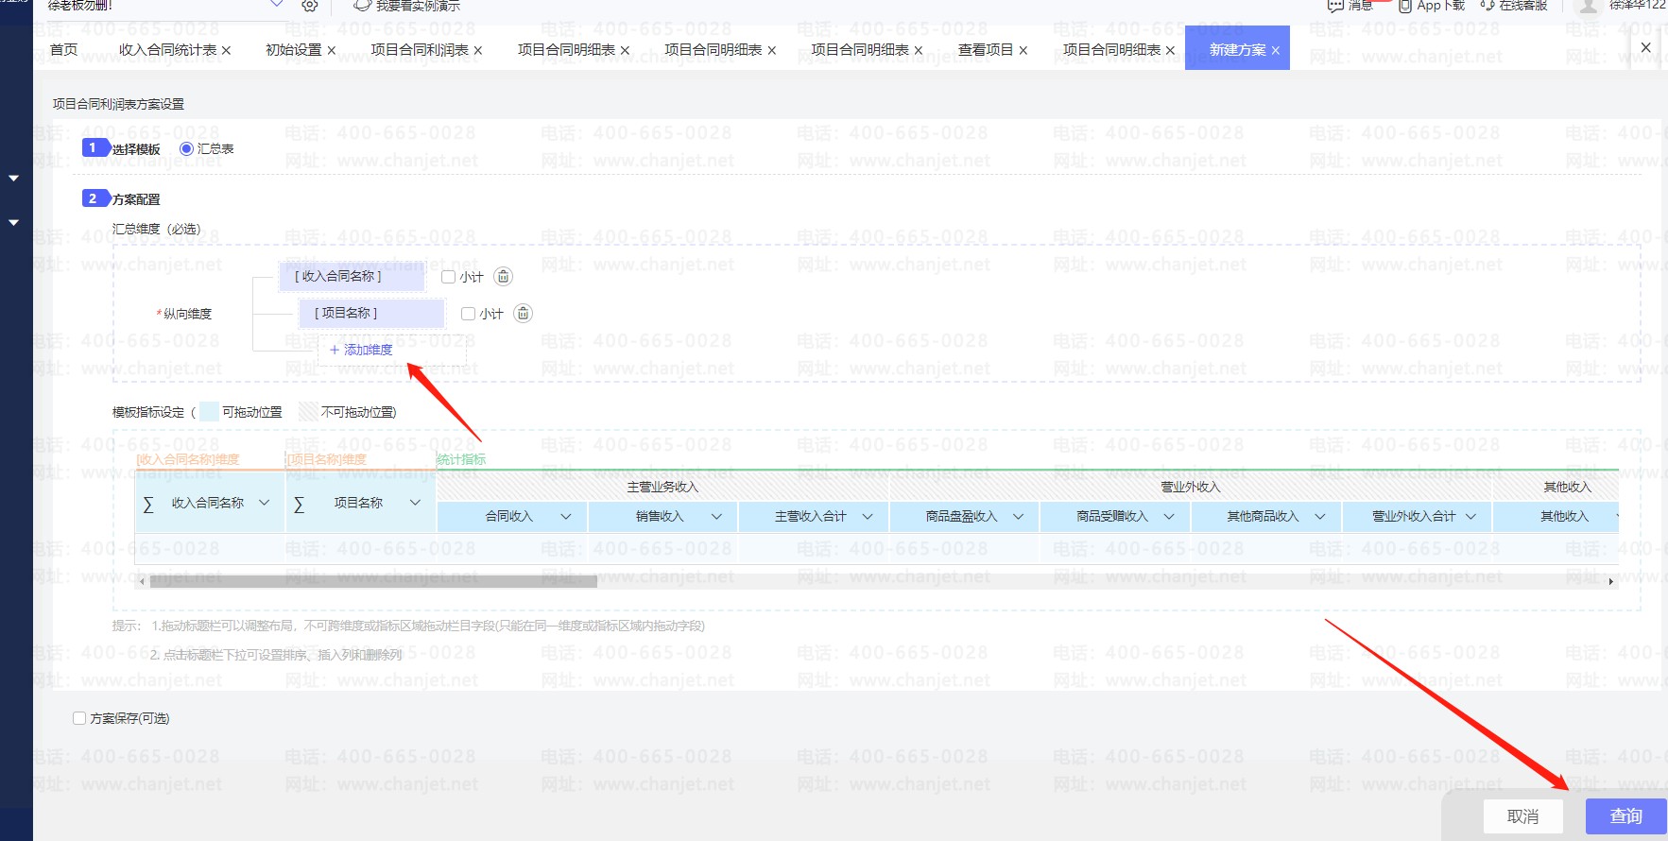The width and height of the screenshot is (1668, 841).
Task: Switch to the 项目合同利润表 tab
Action: coord(420,49)
